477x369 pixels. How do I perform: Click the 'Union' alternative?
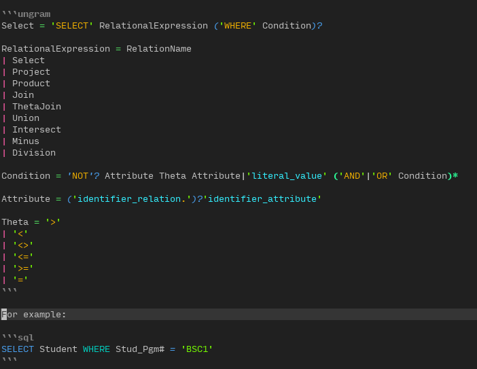tap(26, 118)
